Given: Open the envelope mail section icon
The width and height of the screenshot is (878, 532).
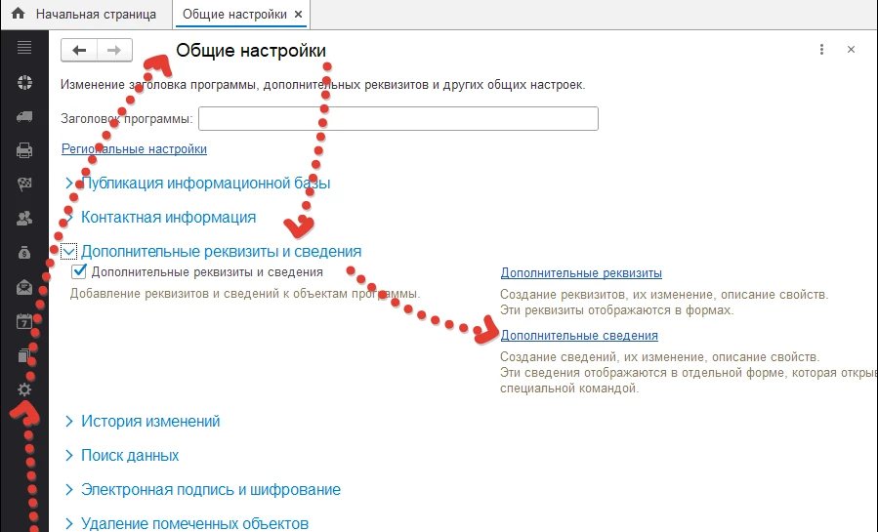Looking at the screenshot, I should (24, 287).
